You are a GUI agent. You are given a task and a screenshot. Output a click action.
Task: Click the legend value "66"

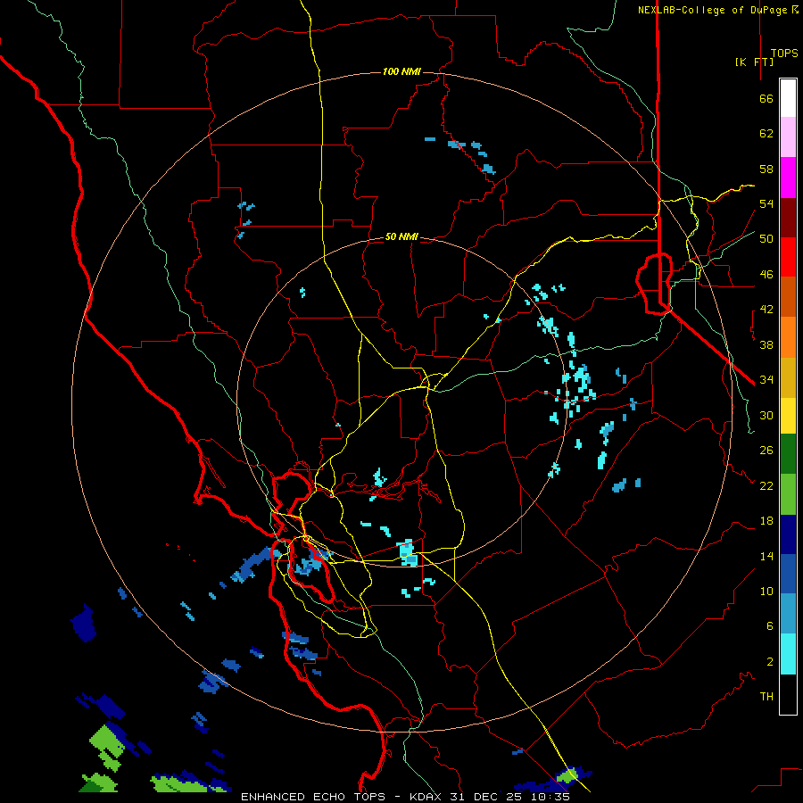point(766,99)
